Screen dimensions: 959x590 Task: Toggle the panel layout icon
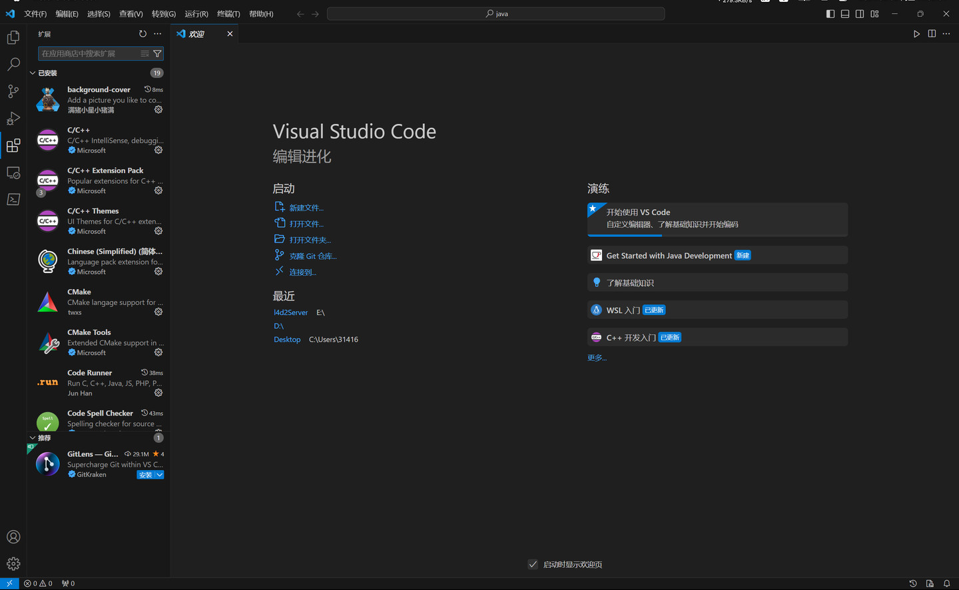tap(844, 13)
